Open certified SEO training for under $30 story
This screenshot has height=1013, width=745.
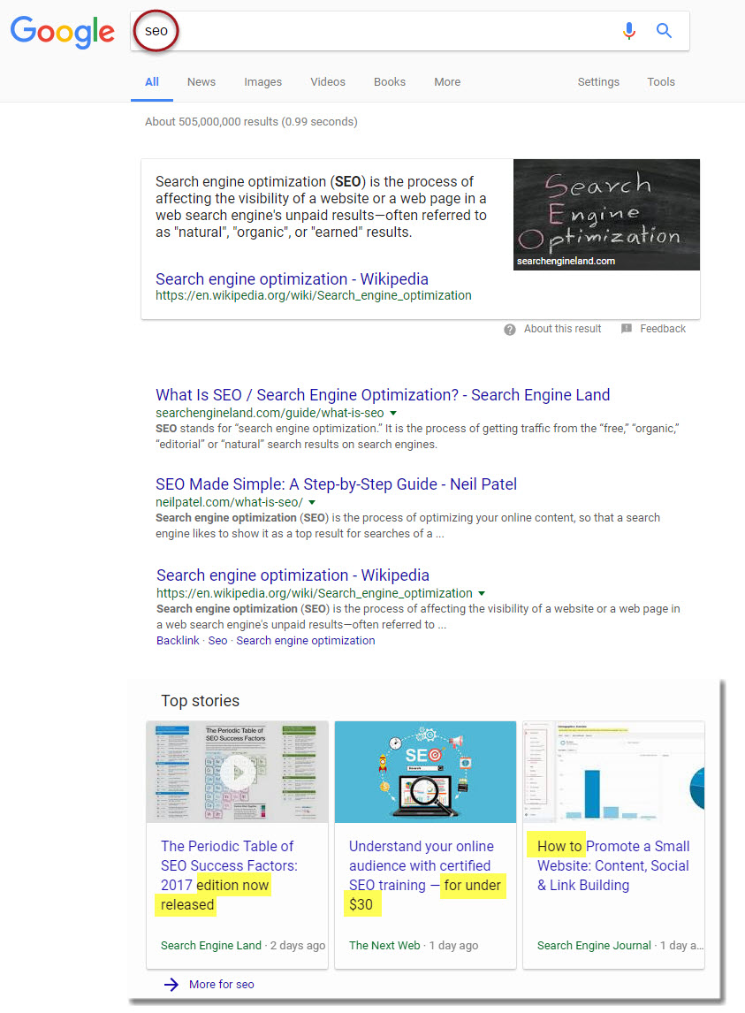425,875
